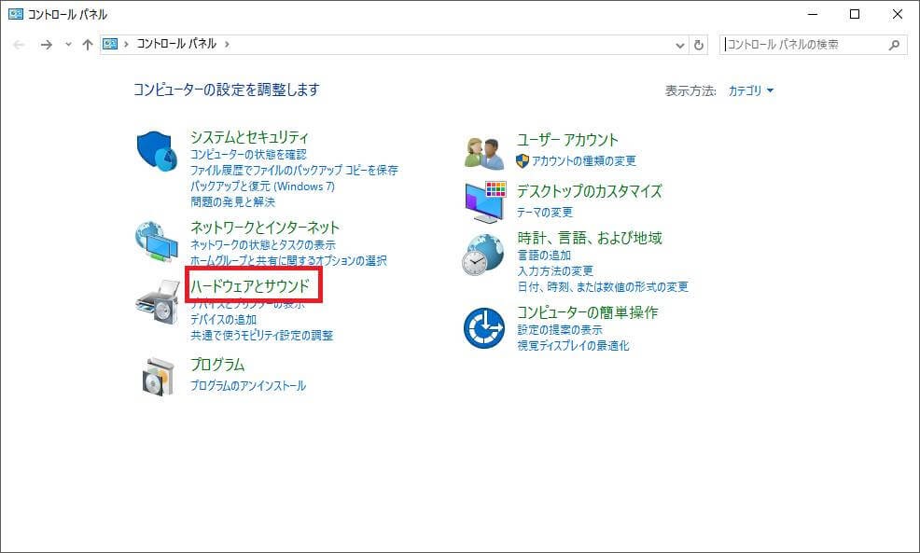Open バックアップと復元 (Windows 7) link
Screen dimensions: 920x553
262,186
